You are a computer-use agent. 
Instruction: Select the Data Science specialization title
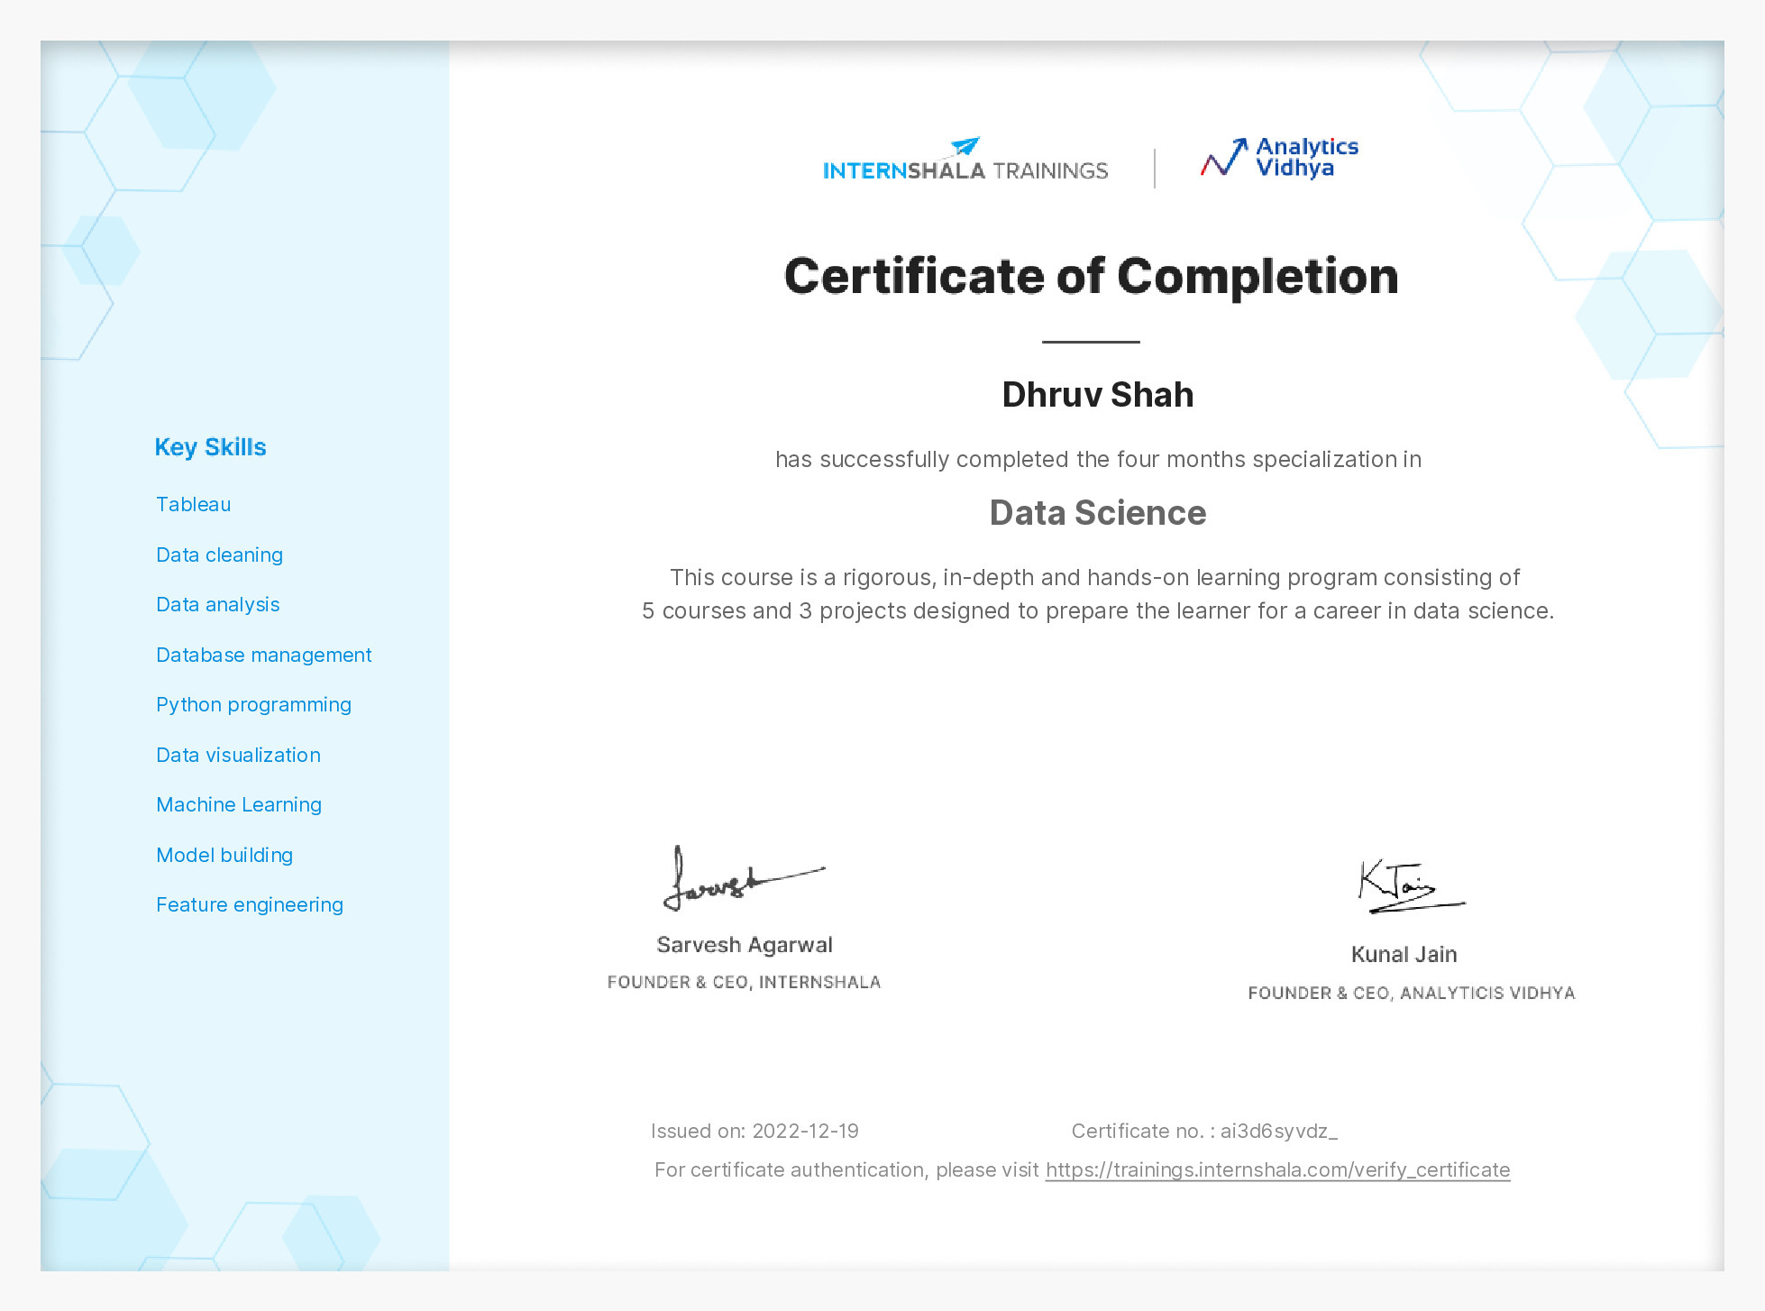[1096, 512]
